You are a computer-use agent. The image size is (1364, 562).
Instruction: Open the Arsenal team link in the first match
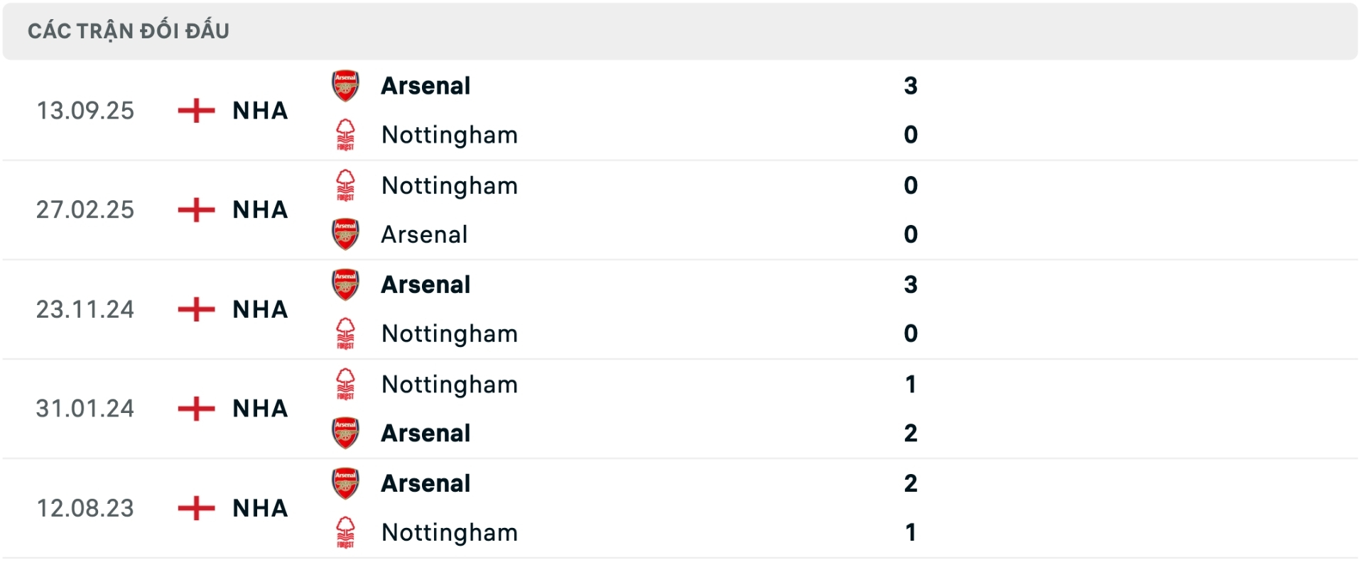coord(425,85)
